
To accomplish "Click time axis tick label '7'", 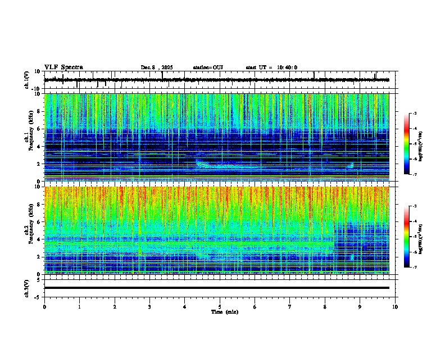I will [290, 307].
